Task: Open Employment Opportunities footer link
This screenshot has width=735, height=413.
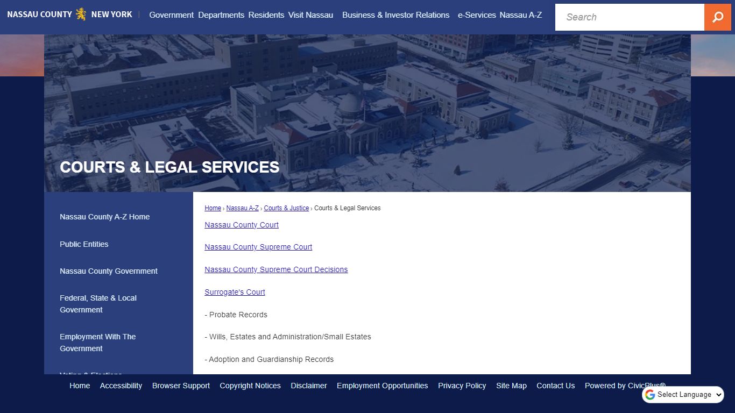Action: (x=383, y=386)
